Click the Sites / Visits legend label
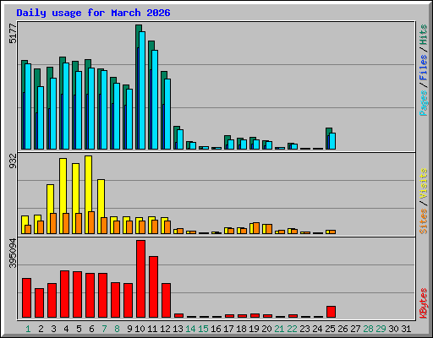This screenshot has width=433, height=338. [x=423, y=201]
